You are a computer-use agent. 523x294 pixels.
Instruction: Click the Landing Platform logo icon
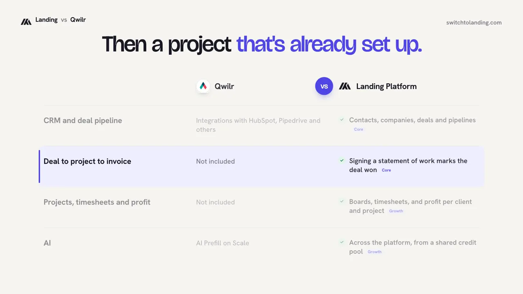[x=345, y=86]
